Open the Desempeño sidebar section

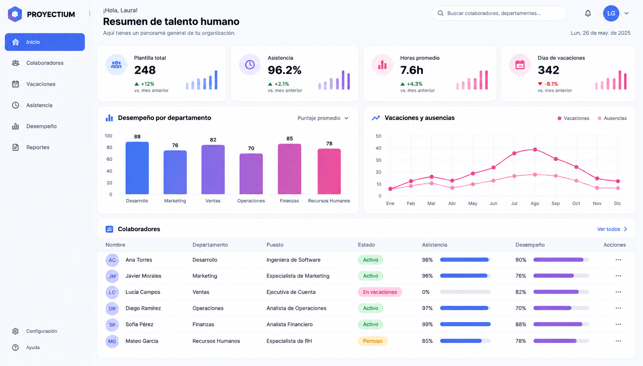point(45,126)
